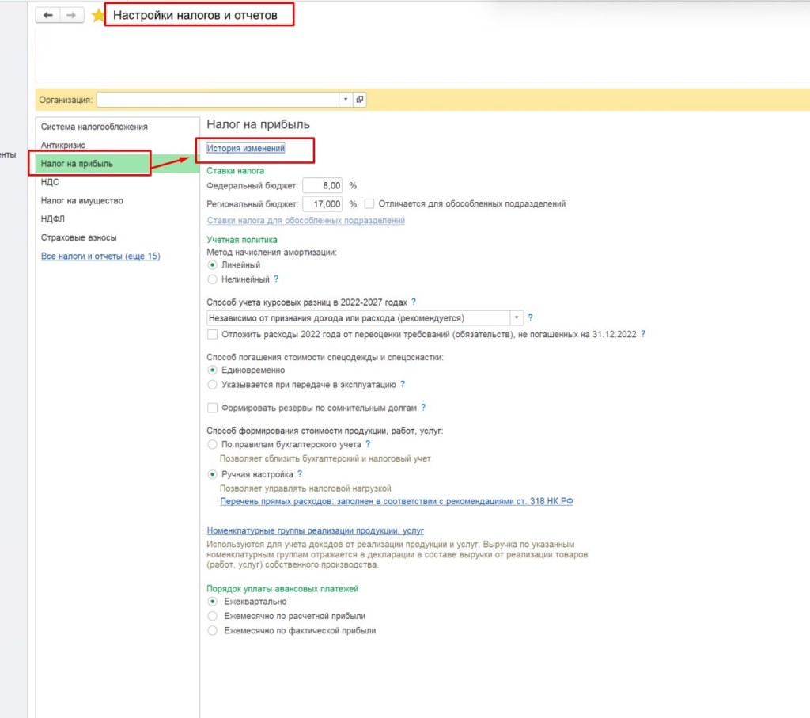Screen dimensions: 810x718
Task: Expand Все налоги и отчеты (еще 15)
Action: pyautogui.click(x=100, y=256)
